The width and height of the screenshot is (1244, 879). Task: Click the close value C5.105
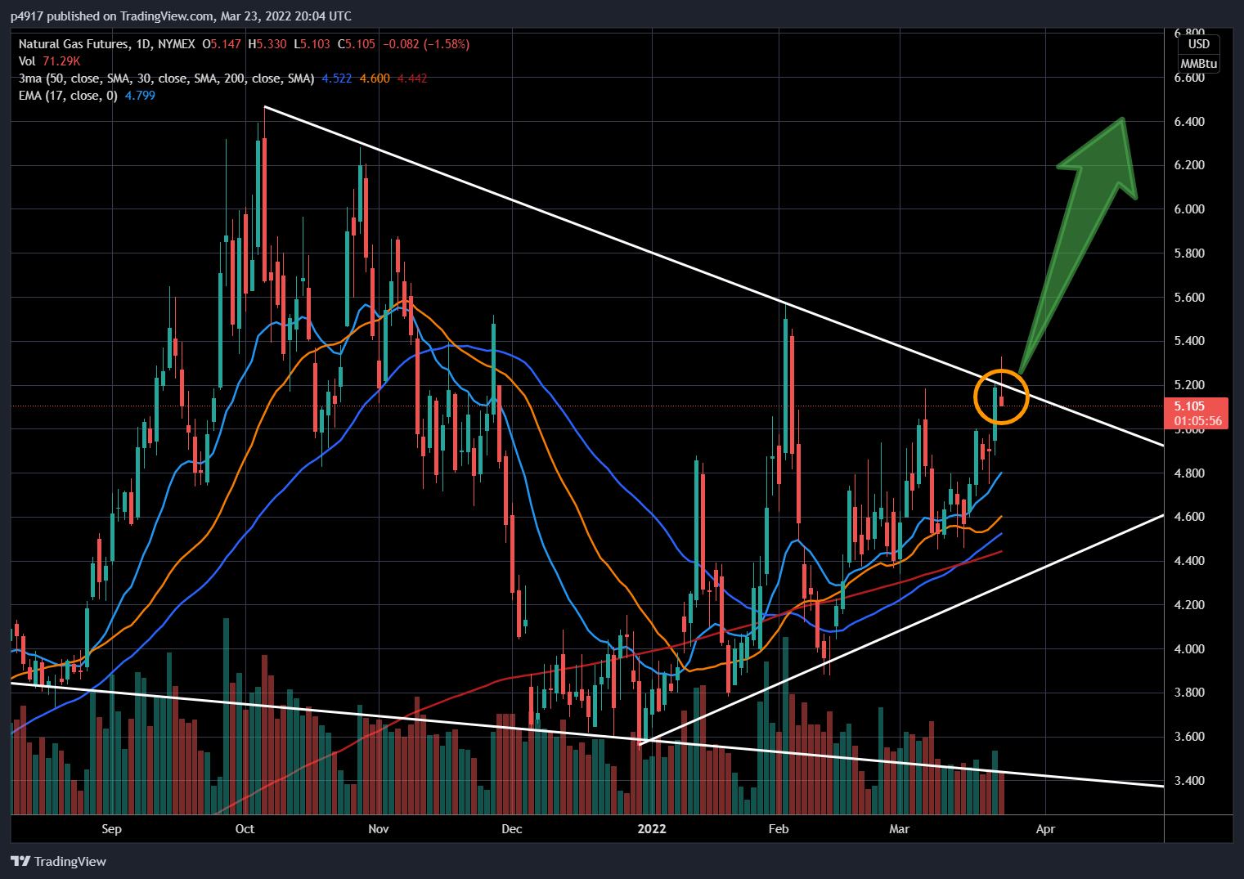coord(357,44)
